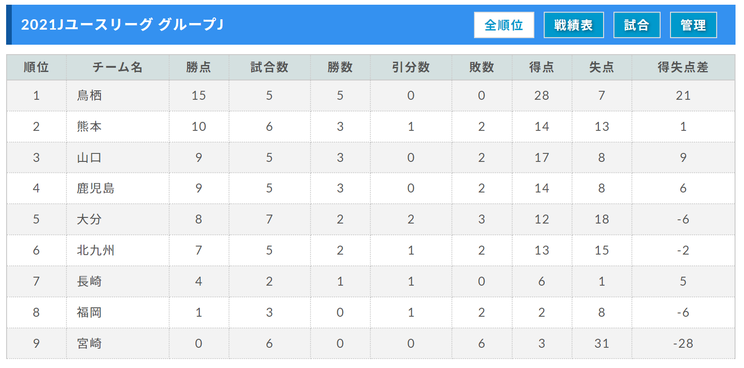Click the 2021Jユースリーグ グループJ title

pos(122,24)
